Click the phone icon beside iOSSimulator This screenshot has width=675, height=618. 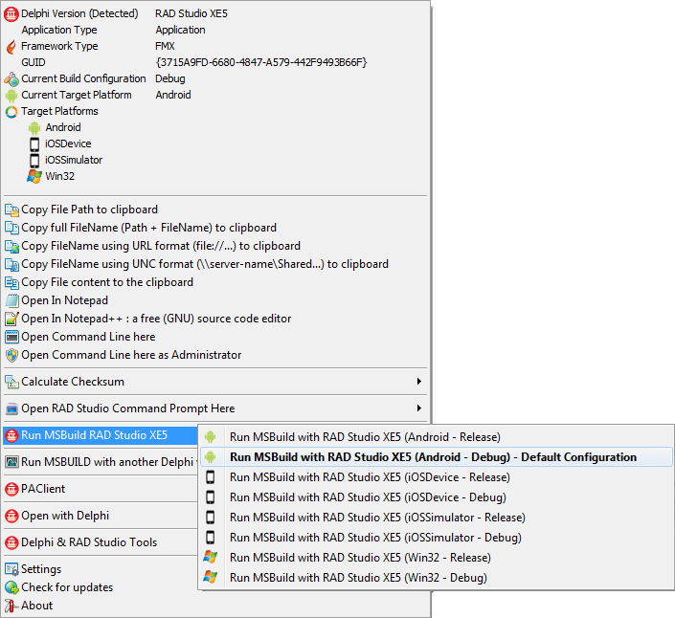[34, 161]
